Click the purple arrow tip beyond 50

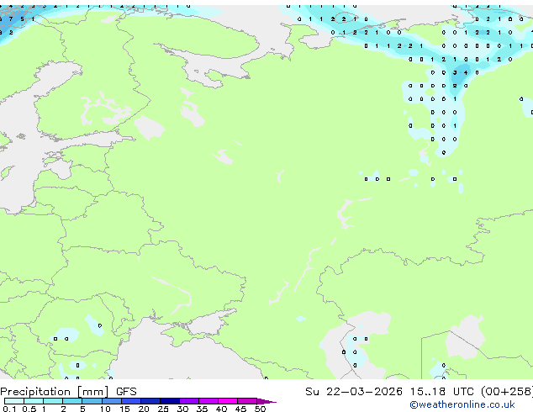click(266, 401)
